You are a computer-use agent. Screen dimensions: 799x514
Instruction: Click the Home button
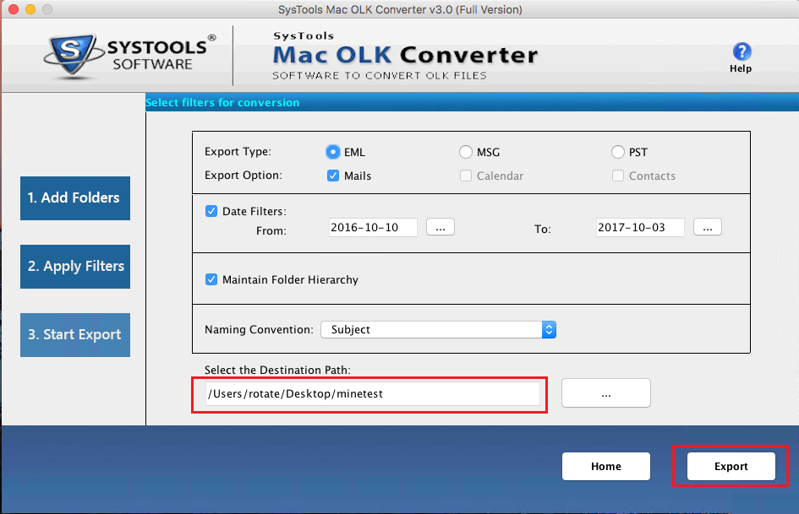pos(606,466)
